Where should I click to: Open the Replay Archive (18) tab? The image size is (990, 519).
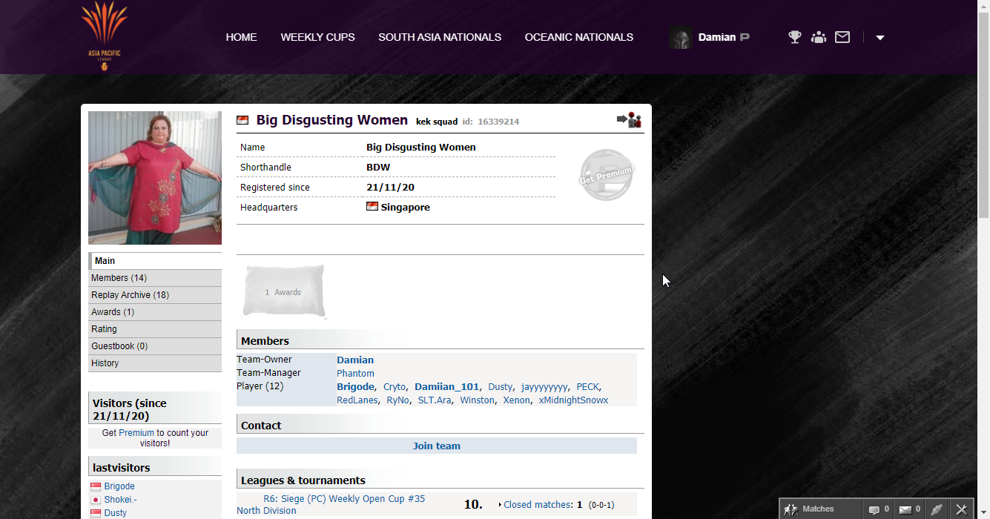click(130, 295)
